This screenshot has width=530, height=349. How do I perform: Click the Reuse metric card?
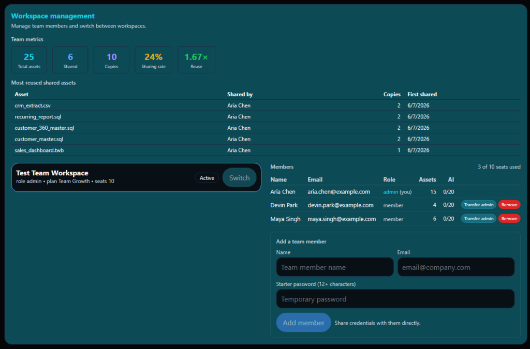point(196,60)
